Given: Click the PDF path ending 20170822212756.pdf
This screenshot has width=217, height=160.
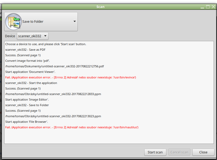Looking at the screenshot, I should (54, 66).
